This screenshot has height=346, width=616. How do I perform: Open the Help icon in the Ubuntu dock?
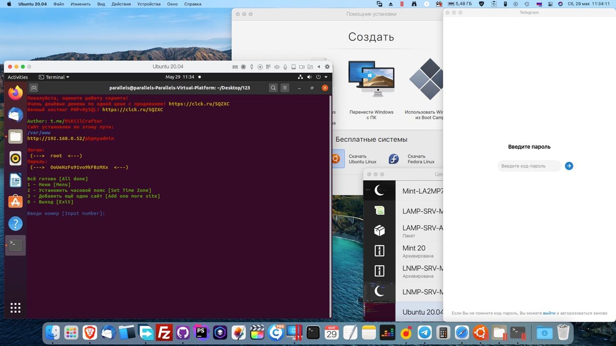pyautogui.click(x=15, y=223)
